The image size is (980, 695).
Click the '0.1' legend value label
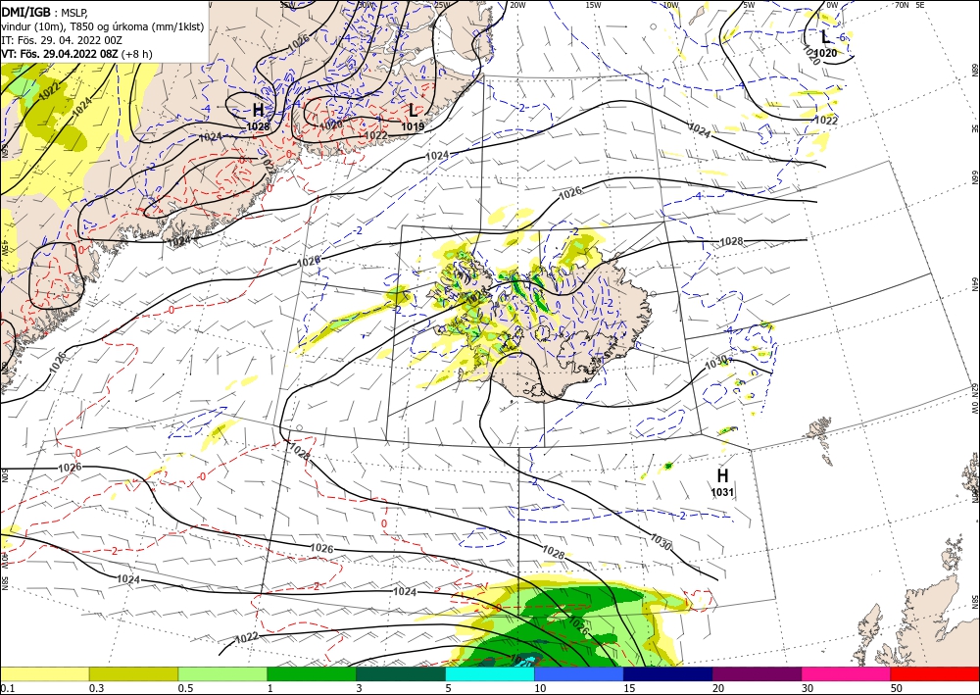pos(7,688)
